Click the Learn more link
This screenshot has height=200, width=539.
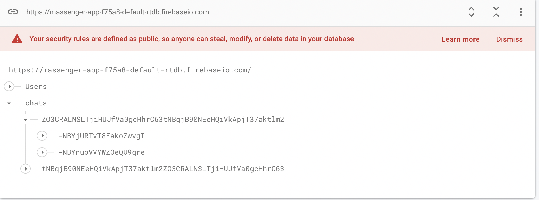tap(460, 39)
